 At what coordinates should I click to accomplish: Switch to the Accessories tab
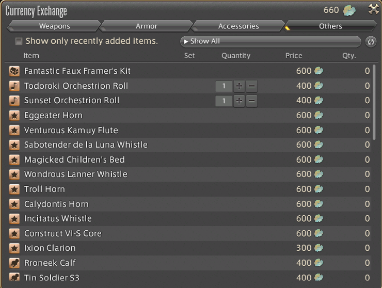[x=238, y=26]
